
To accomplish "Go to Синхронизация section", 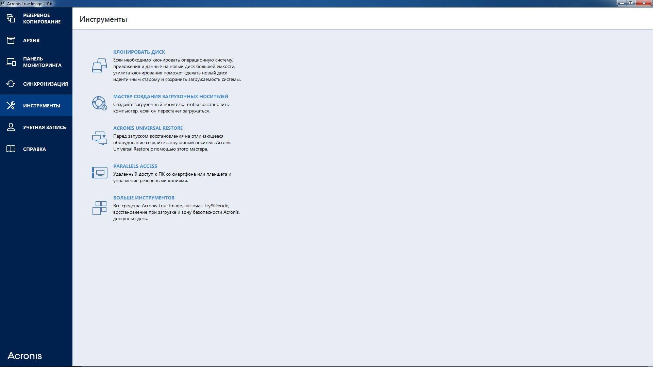I will 36,84.
